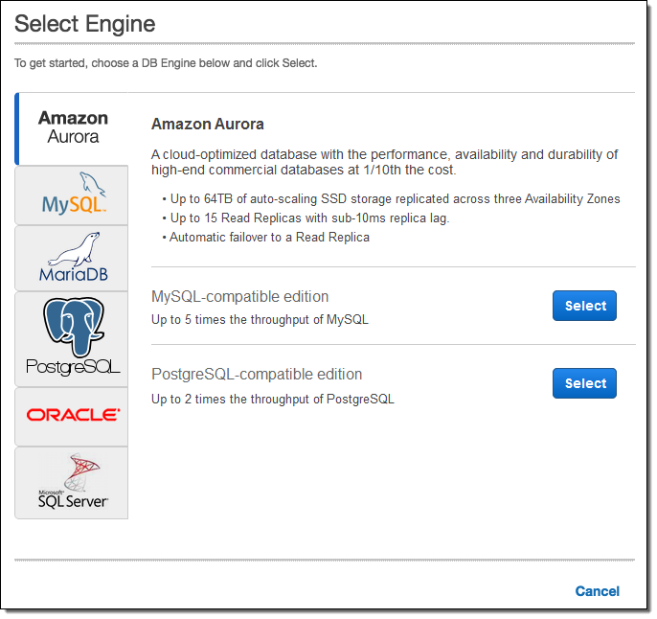Click the Amazon Aurora heading text
This screenshot has height=619, width=657.
207,125
